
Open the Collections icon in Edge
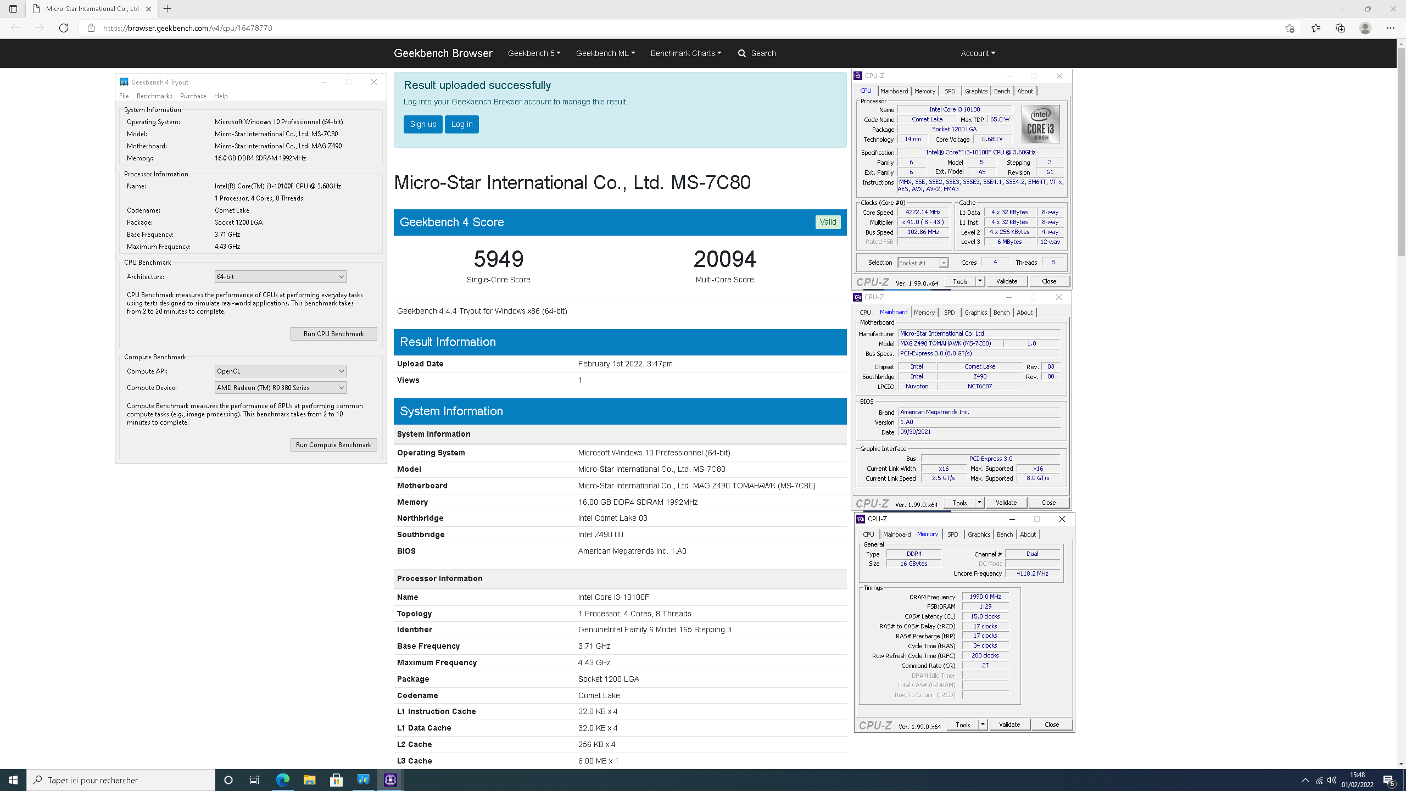1340,28
